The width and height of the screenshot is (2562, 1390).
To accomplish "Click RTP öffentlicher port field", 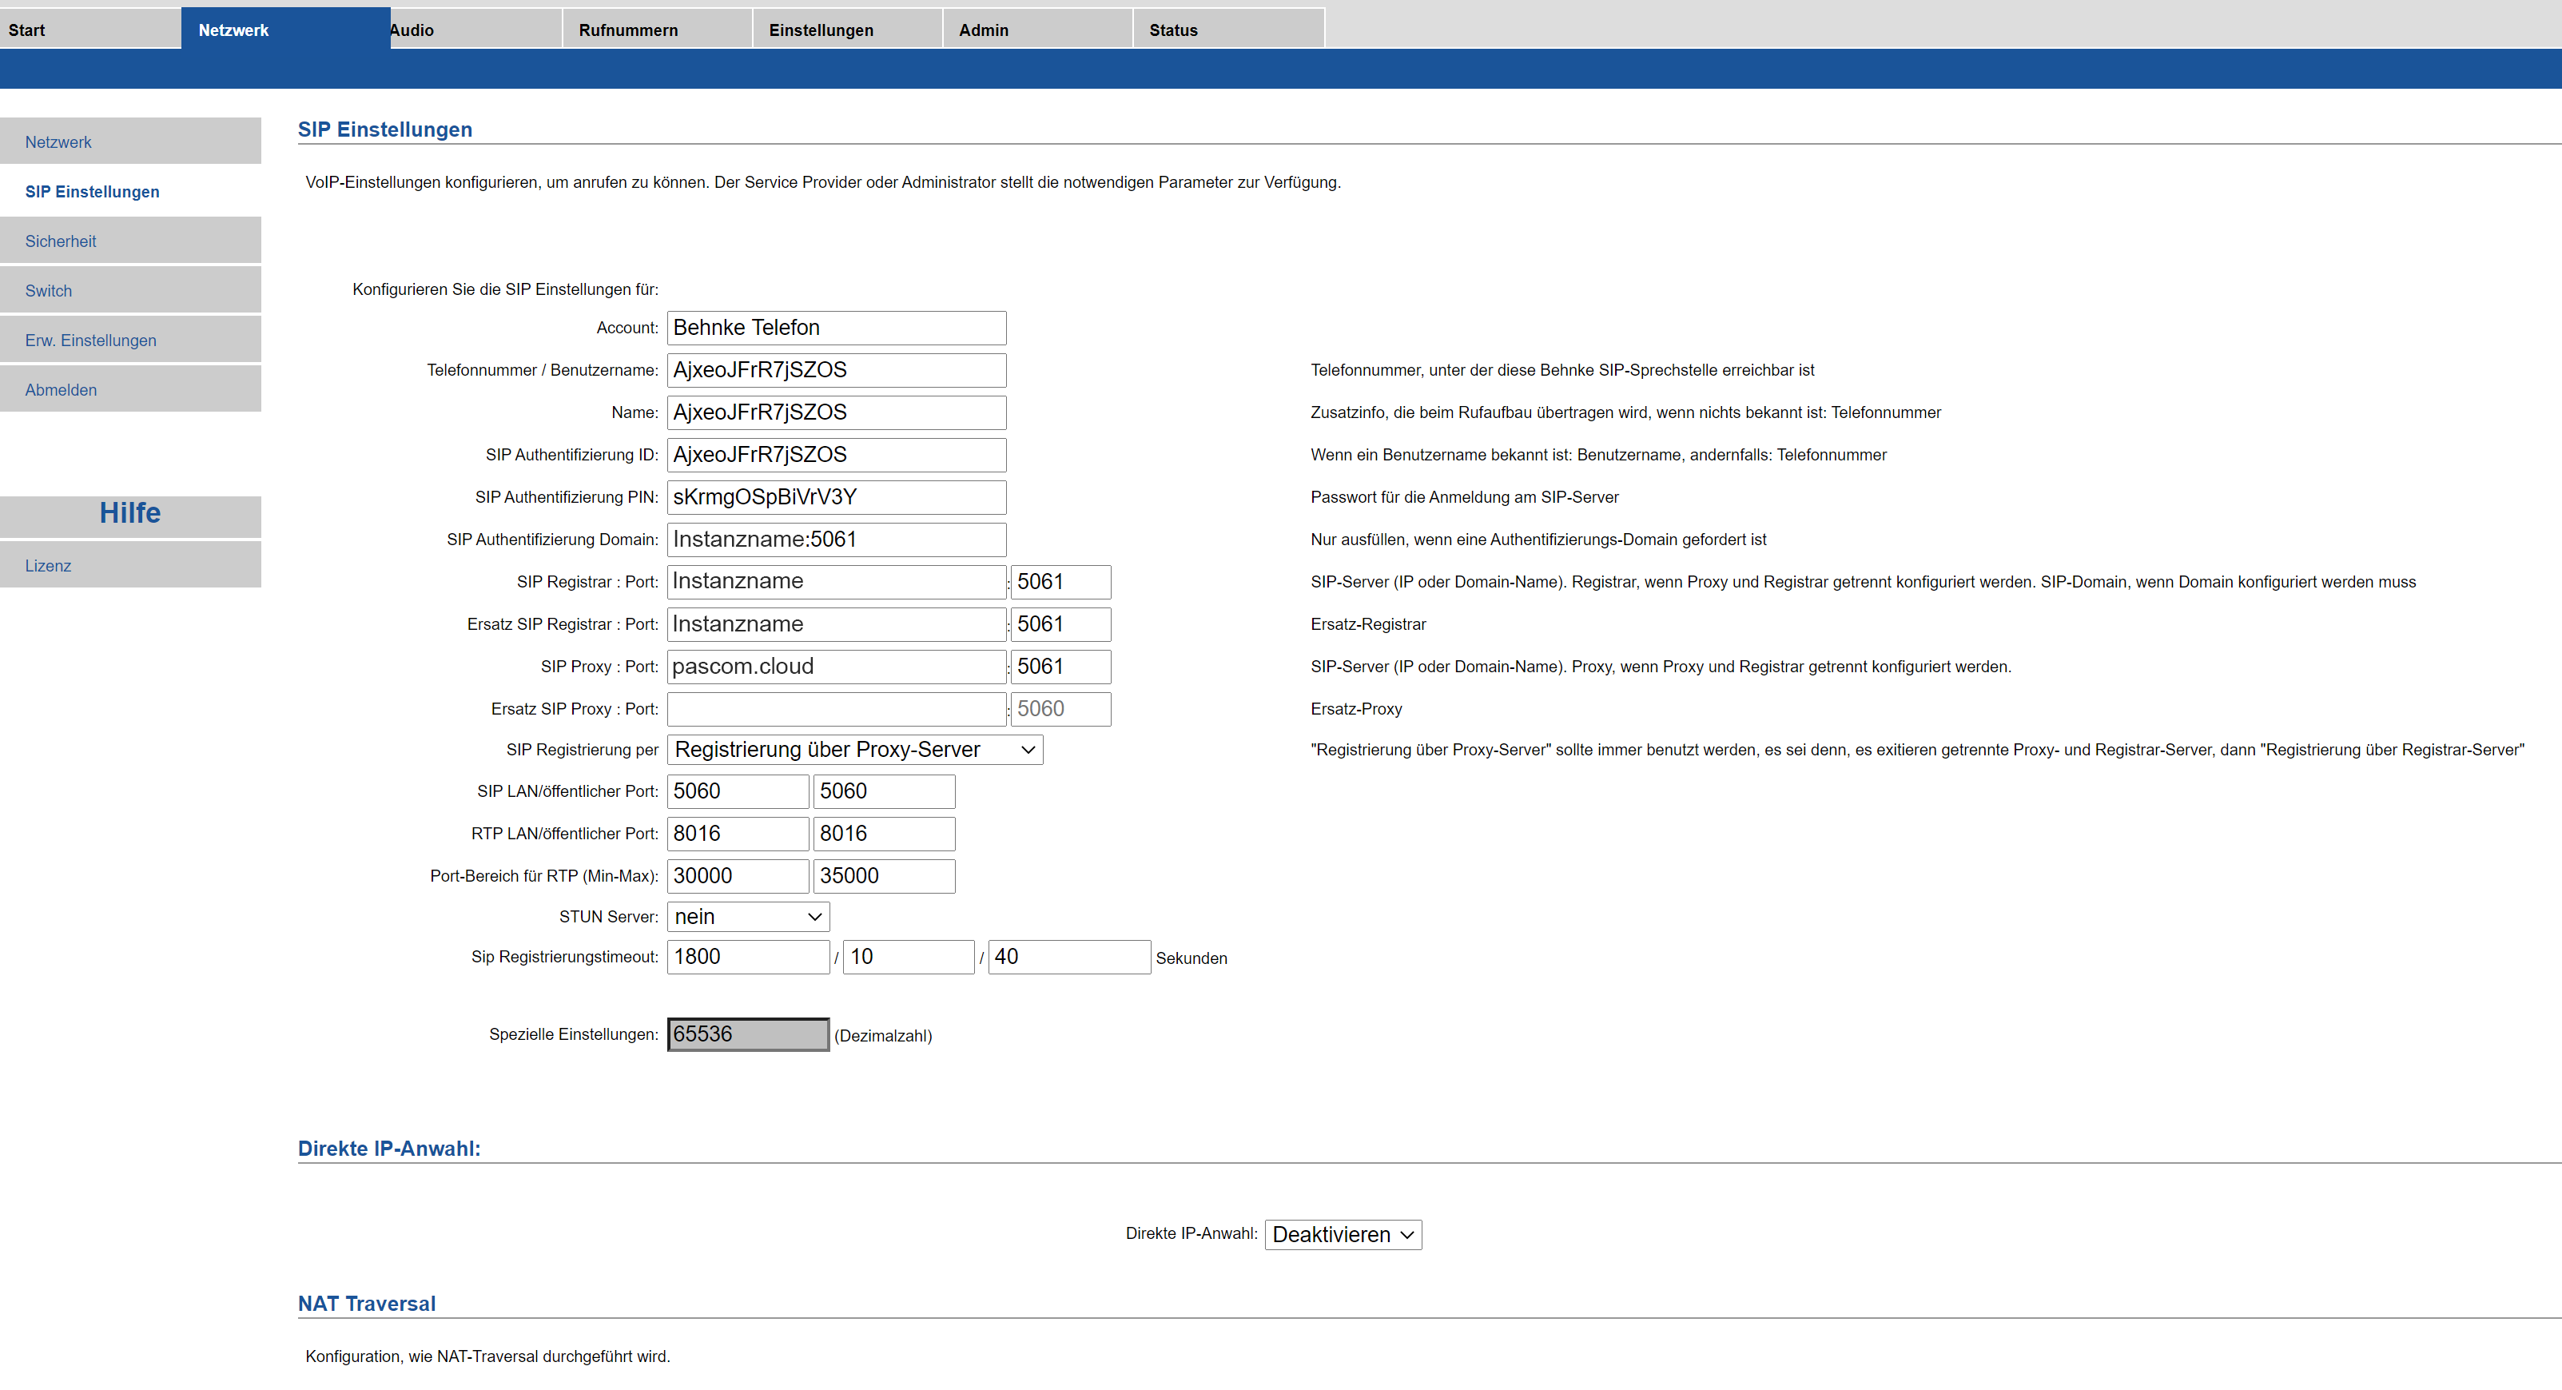I will click(x=884, y=834).
